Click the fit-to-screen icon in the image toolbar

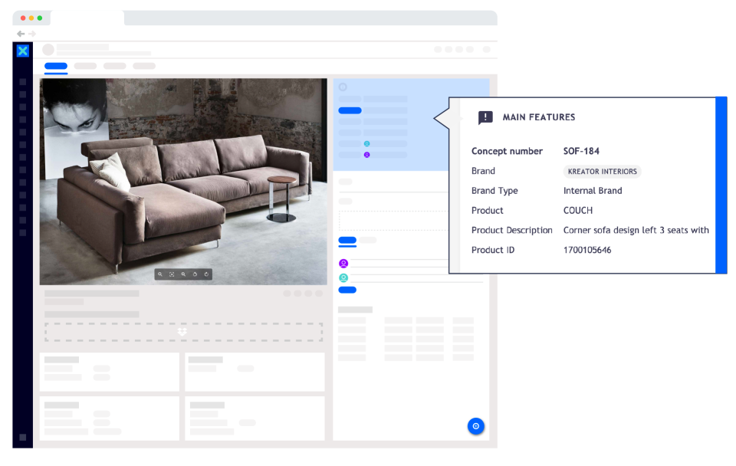[172, 274]
